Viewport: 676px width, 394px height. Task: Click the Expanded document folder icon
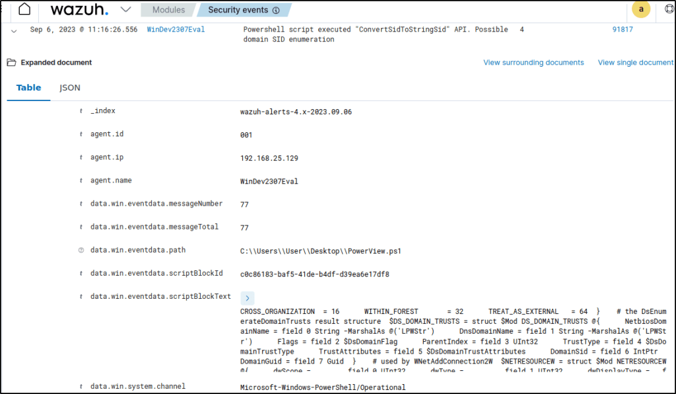coord(11,63)
